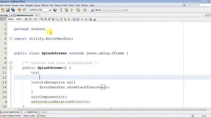Click the globe browser icon
The image size is (211, 118).
click(55, 10)
